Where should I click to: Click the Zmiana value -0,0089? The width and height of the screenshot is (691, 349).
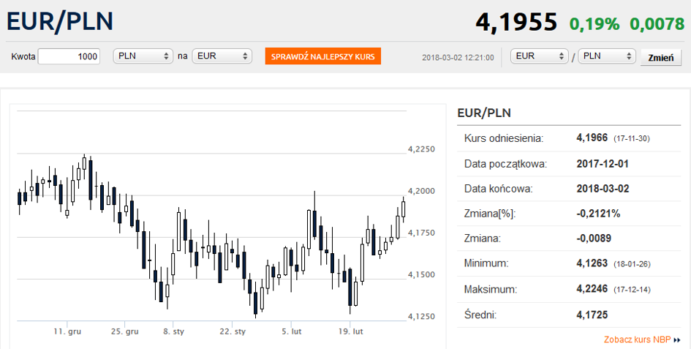click(x=594, y=239)
